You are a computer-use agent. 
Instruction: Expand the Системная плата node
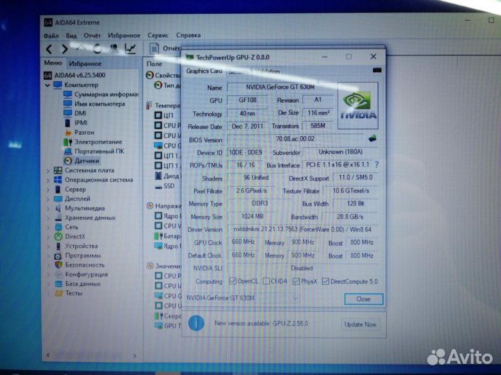(48, 171)
